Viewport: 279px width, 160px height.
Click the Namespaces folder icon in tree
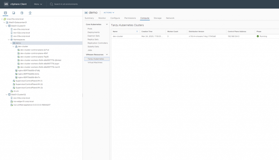[12, 40]
